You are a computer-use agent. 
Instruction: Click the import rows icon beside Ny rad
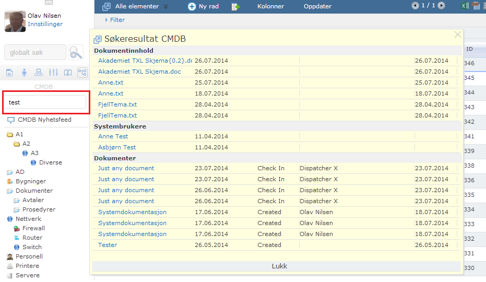click(235, 7)
